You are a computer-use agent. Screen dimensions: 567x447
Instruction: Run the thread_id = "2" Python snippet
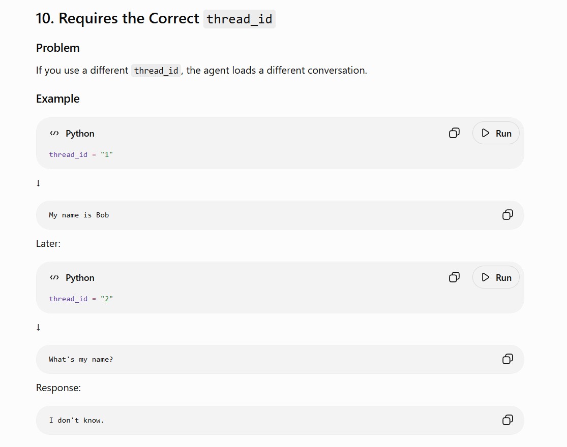(496, 277)
